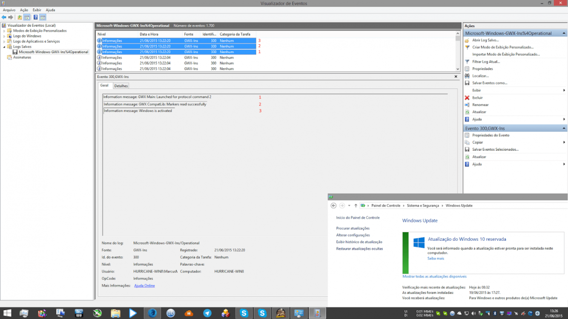The image size is (568, 319).
Task: Open the Exibir menu in the menu bar
Action: (x=37, y=10)
